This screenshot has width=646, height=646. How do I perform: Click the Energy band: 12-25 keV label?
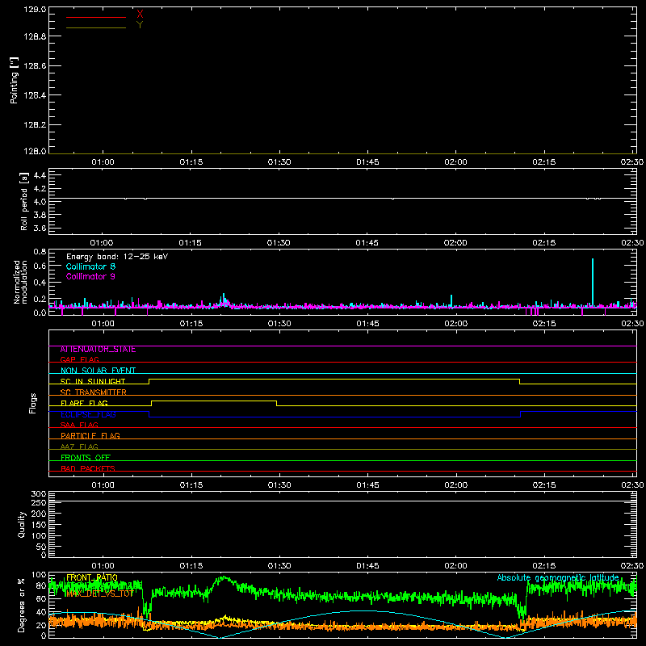coord(117,257)
